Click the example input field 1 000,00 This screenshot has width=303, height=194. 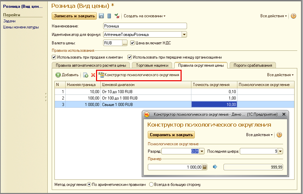click(175, 167)
